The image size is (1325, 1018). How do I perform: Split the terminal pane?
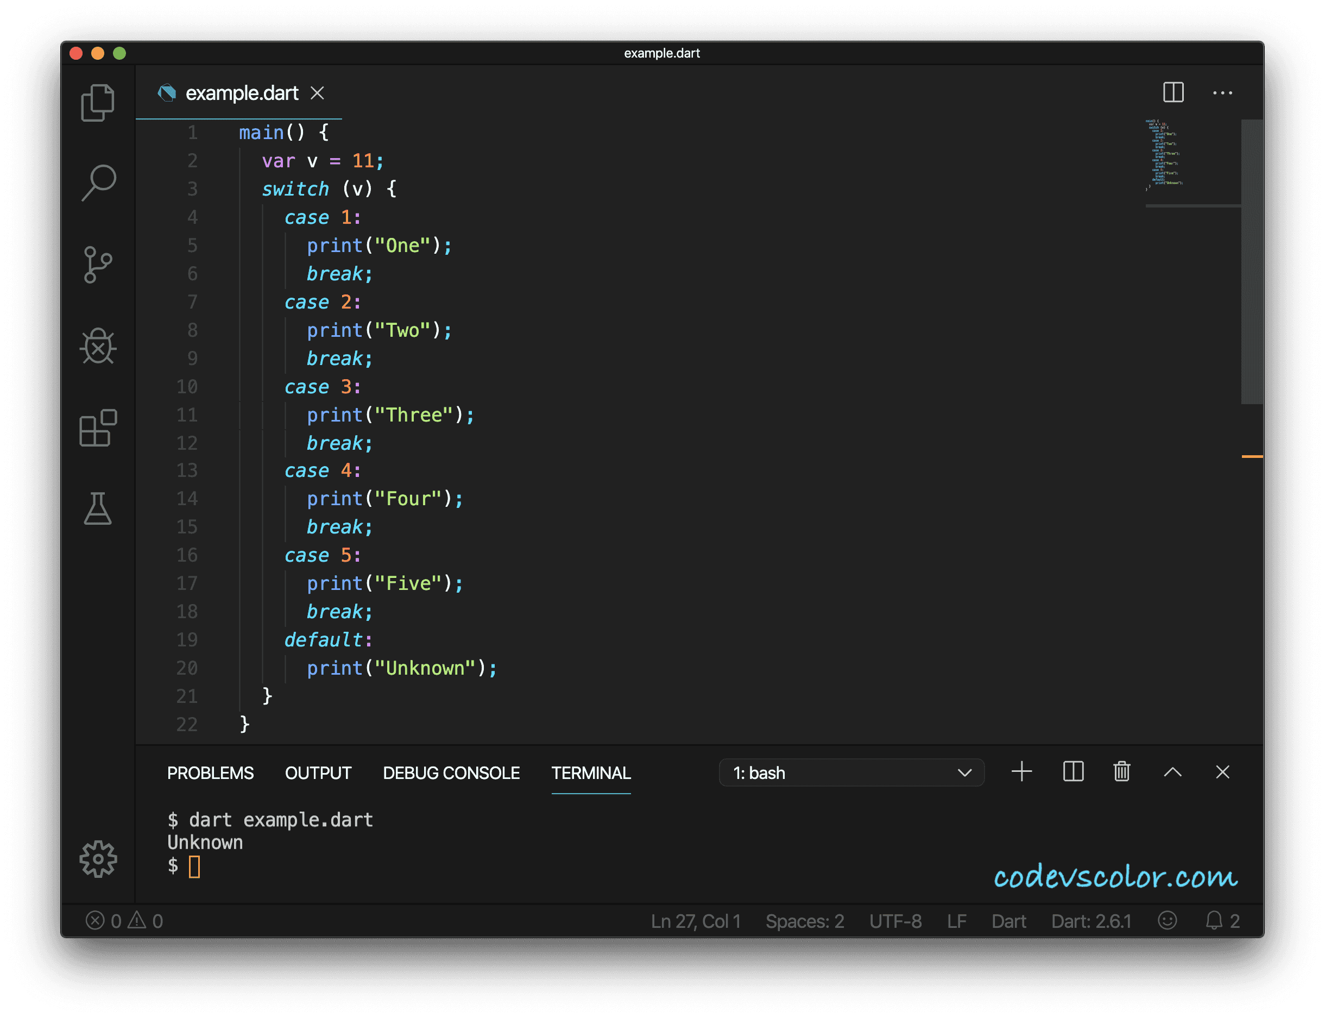point(1073,771)
